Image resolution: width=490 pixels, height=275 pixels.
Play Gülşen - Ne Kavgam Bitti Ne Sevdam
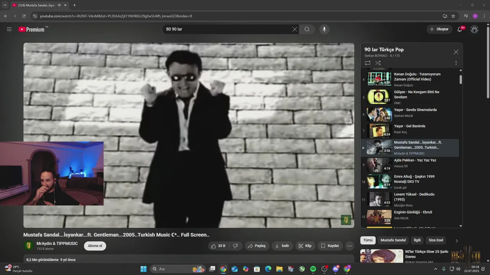click(410, 97)
